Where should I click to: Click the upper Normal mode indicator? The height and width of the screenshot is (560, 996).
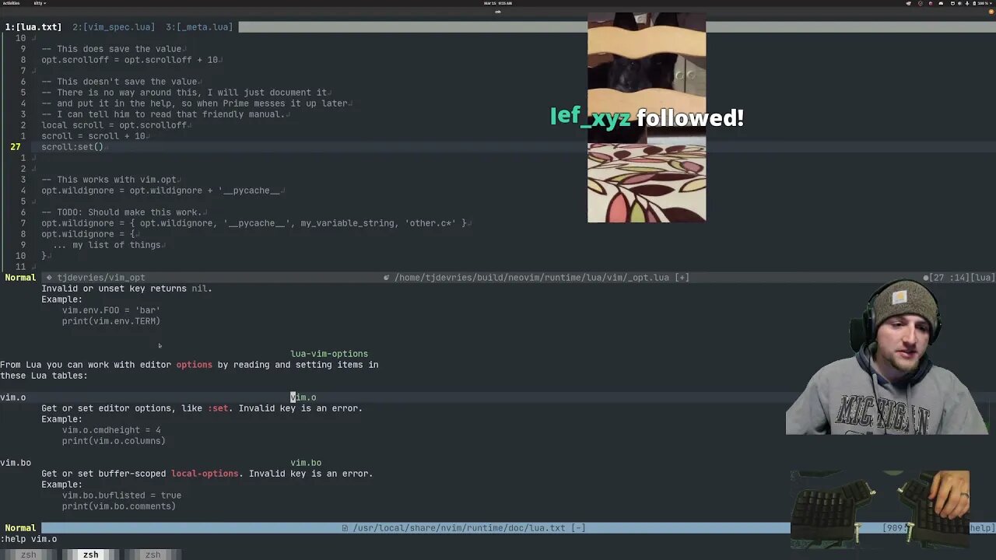click(x=20, y=278)
